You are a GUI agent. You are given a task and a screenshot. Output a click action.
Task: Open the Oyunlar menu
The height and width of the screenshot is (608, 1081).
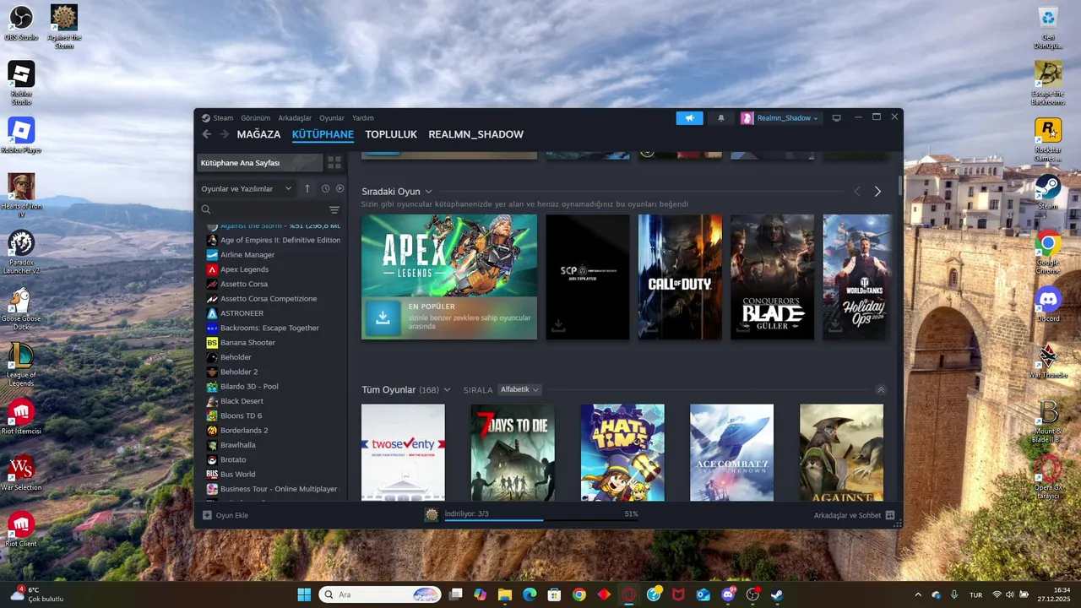332,118
